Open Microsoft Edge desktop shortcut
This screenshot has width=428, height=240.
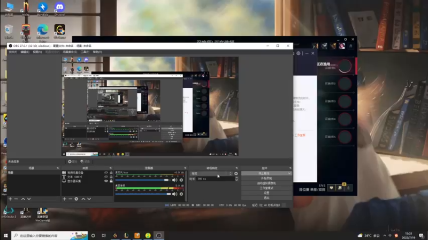coord(43,32)
